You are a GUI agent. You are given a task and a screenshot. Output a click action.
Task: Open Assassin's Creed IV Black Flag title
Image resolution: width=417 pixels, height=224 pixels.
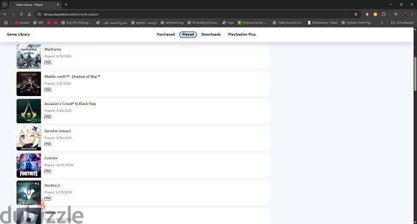[x=70, y=103]
